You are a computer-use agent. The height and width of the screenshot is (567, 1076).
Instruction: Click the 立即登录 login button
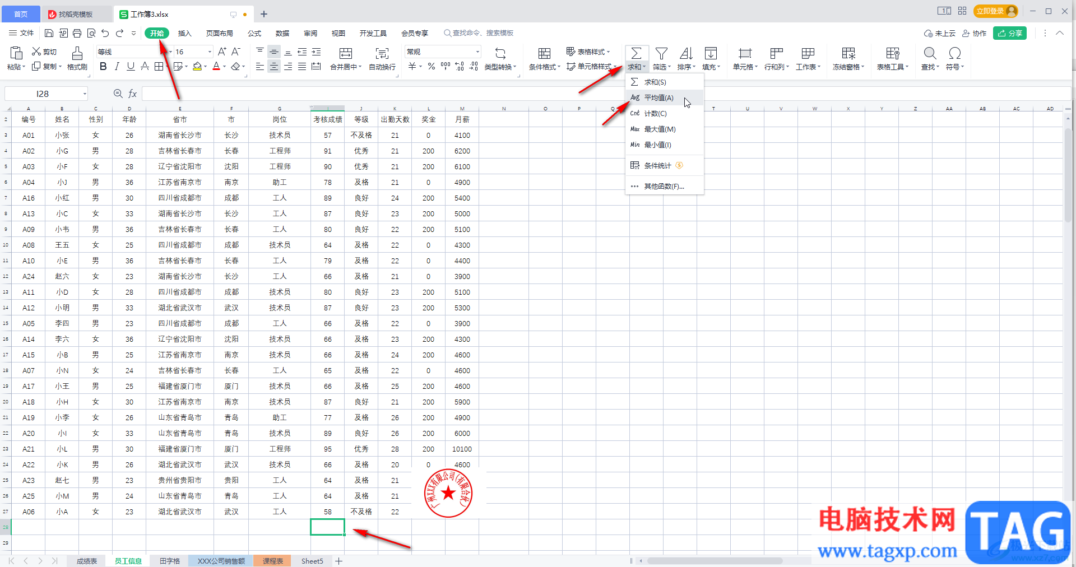click(x=996, y=11)
